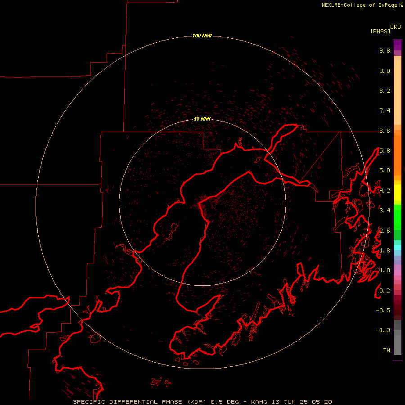This screenshot has width=405, height=405.
Task: Click the SPECIFIC DIFFERENTIAL PHASE (KDP) caption
Action: 140,402
